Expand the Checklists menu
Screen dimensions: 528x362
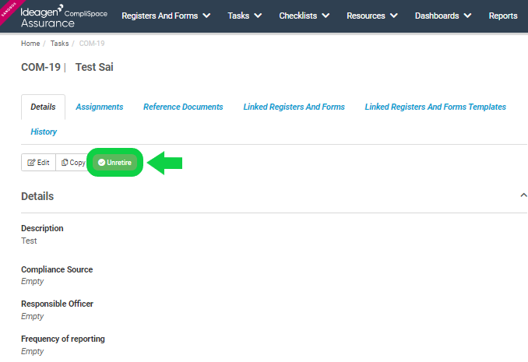coord(304,16)
